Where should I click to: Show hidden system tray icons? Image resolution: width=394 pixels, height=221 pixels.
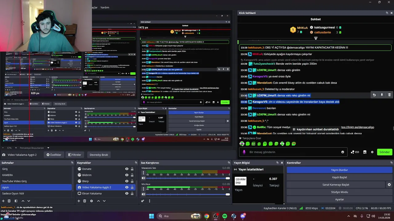(348, 216)
